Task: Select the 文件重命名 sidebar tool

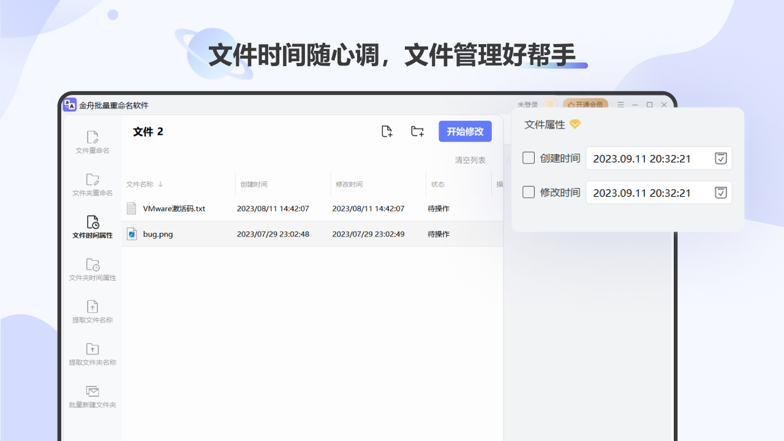Action: click(x=92, y=142)
